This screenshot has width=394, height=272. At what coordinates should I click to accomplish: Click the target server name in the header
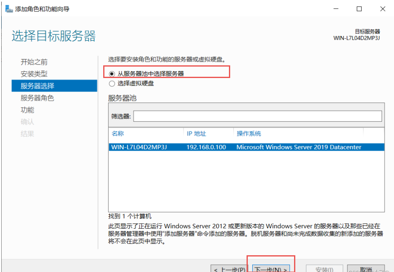click(357, 38)
